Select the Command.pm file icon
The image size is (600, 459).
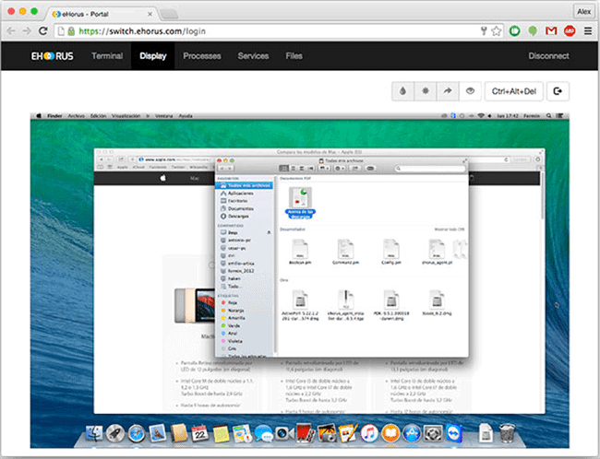[345, 249]
